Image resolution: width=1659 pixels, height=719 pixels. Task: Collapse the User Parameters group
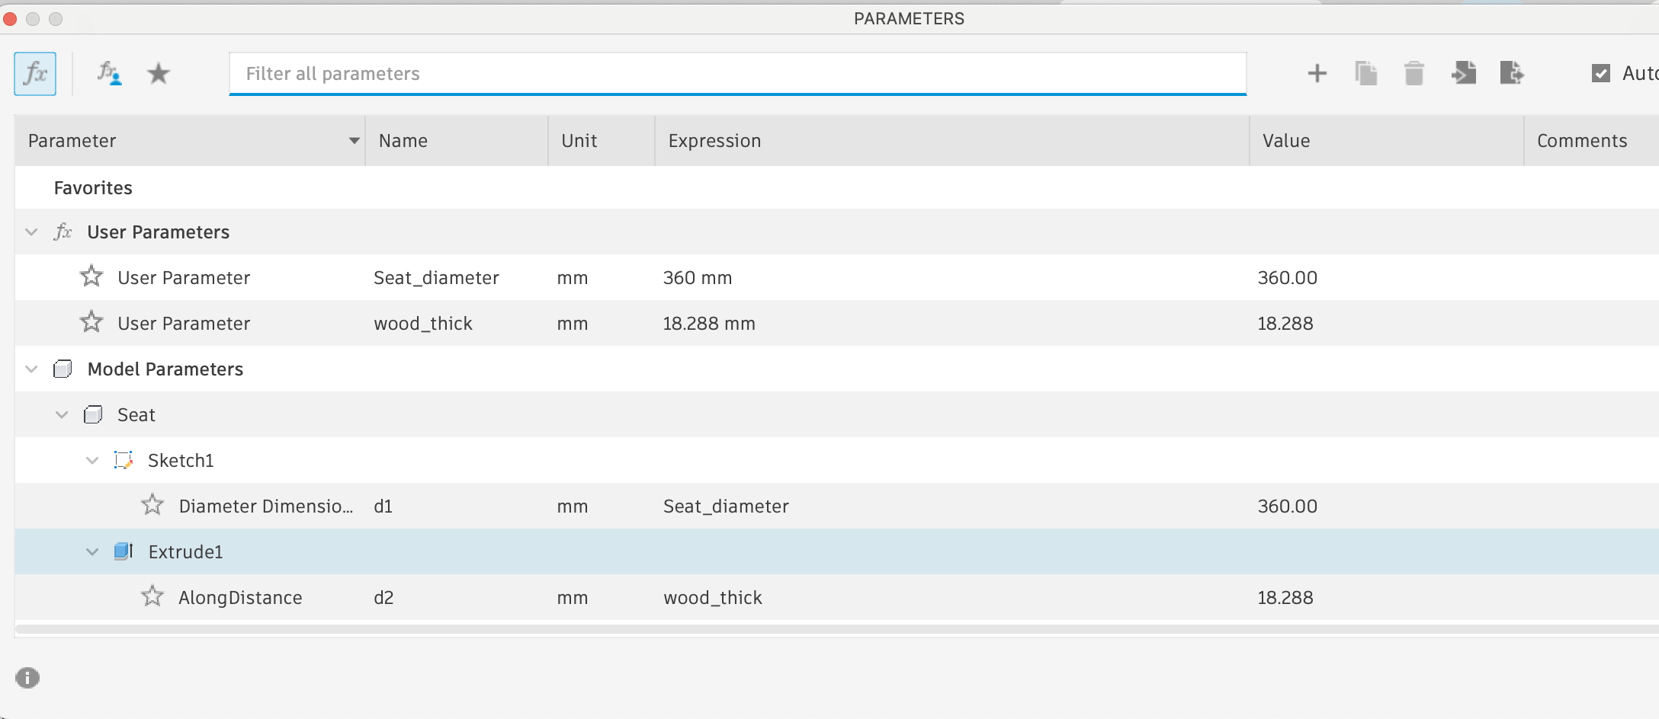pyautogui.click(x=31, y=232)
